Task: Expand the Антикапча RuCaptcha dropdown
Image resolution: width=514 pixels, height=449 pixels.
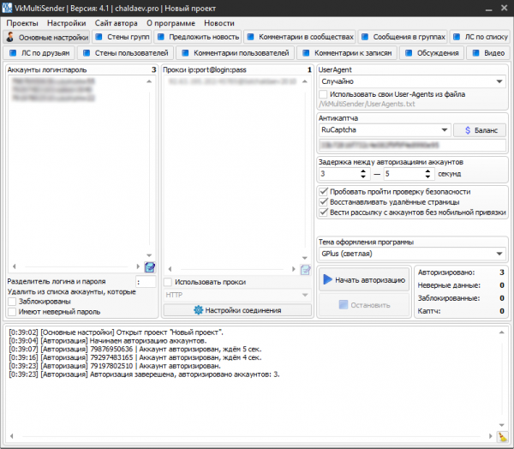Action: pos(385,130)
